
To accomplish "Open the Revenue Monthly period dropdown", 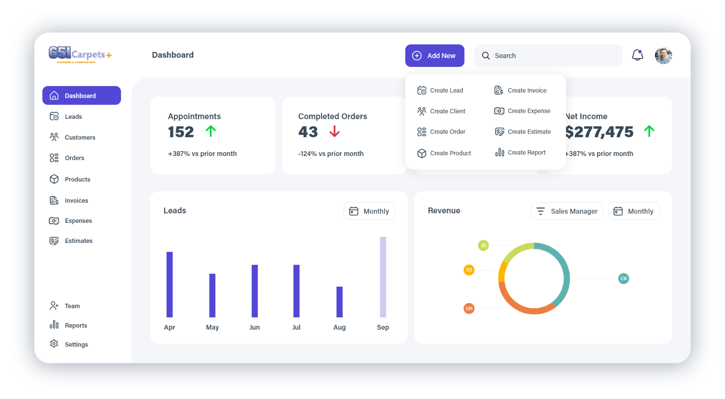I will click(x=634, y=211).
